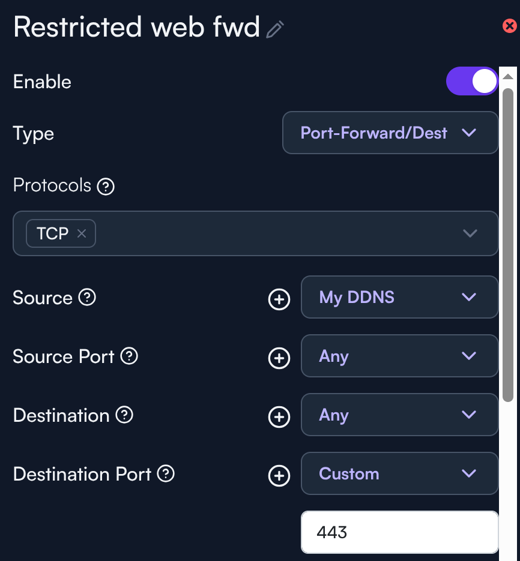Click the pencil icon to edit rule name

tap(275, 29)
